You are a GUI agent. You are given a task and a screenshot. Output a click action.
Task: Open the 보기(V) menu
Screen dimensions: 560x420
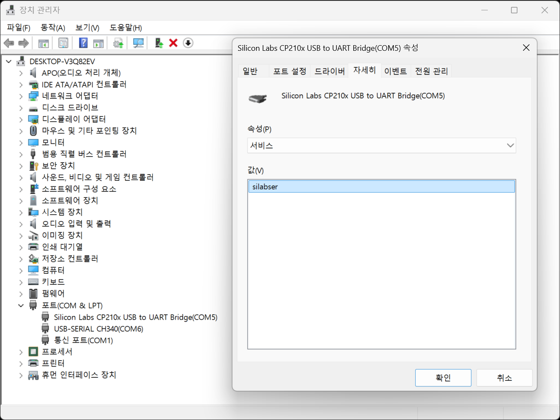pyautogui.click(x=87, y=28)
